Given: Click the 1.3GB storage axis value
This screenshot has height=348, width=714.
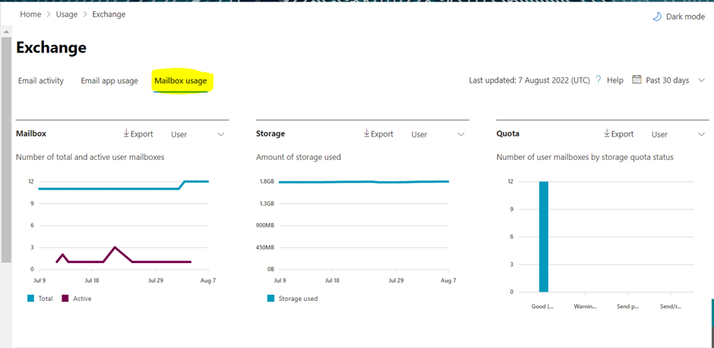Looking at the screenshot, I should [267, 203].
